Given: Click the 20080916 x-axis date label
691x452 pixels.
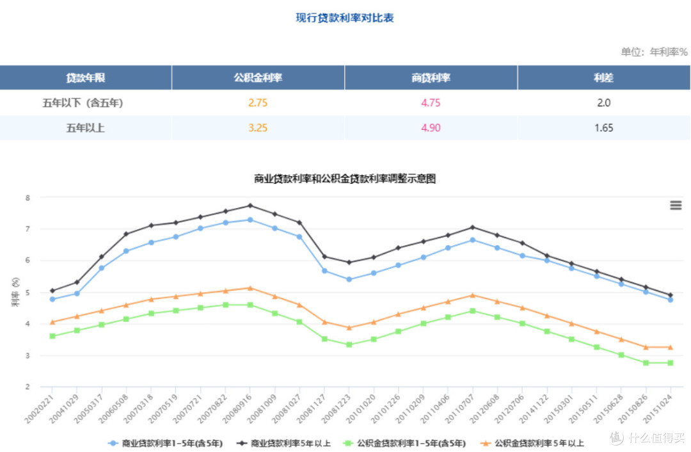Looking at the screenshot, I should click(x=237, y=409).
